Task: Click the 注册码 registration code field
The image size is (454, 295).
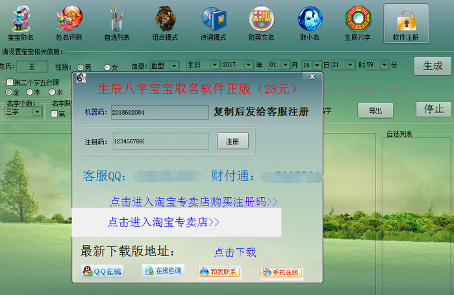Action: (160, 141)
